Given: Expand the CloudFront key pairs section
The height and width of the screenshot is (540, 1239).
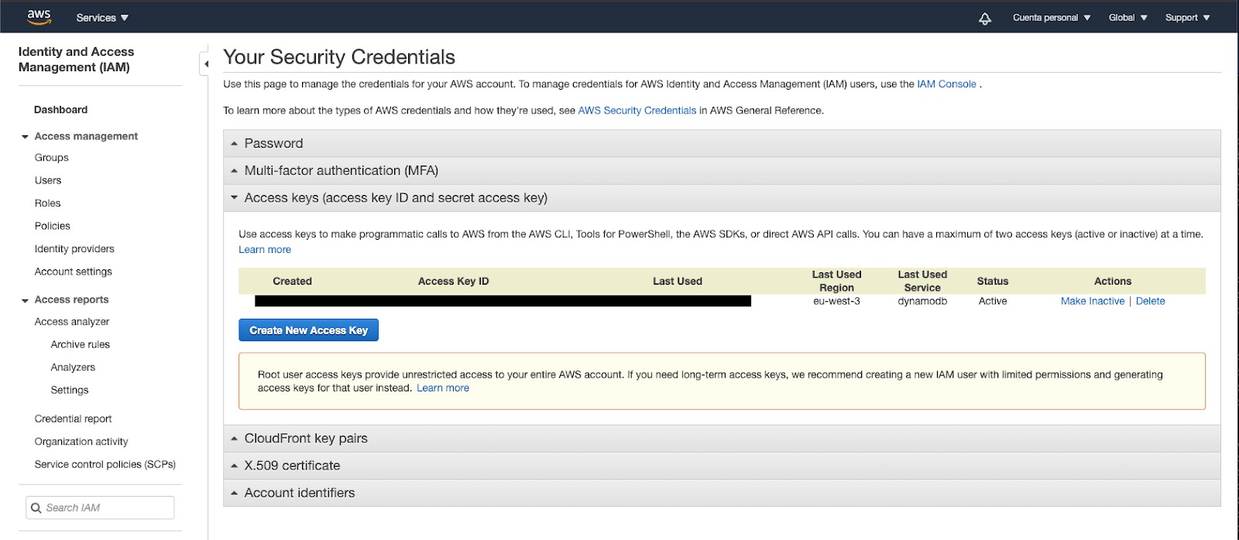Looking at the screenshot, I should click(x=722, y=438).
